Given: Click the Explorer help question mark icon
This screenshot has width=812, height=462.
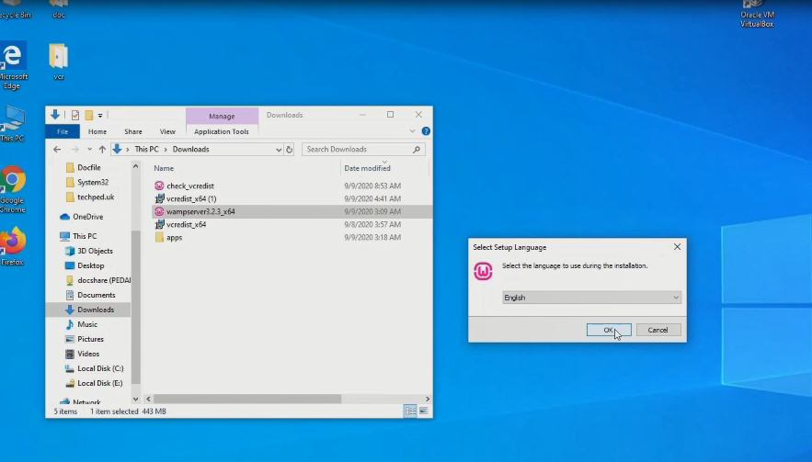Looking at the screenshot, I should coord(426,131).
